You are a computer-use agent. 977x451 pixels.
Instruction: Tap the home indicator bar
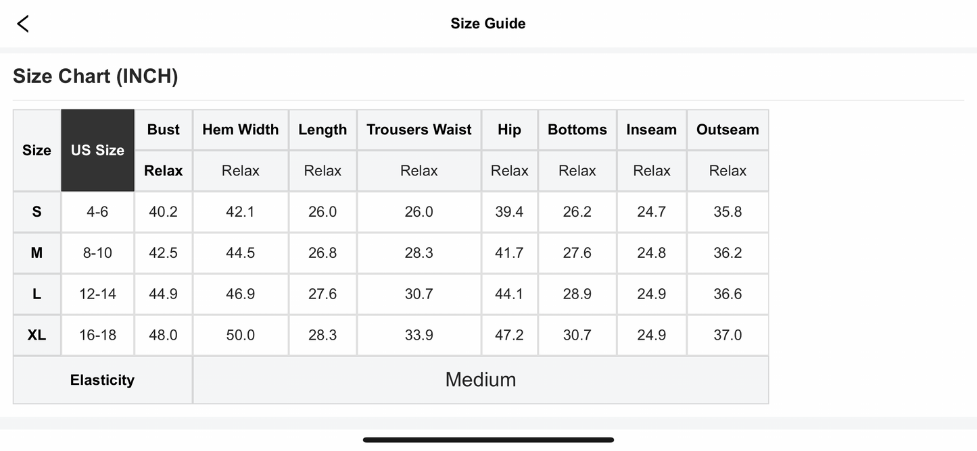488,440
